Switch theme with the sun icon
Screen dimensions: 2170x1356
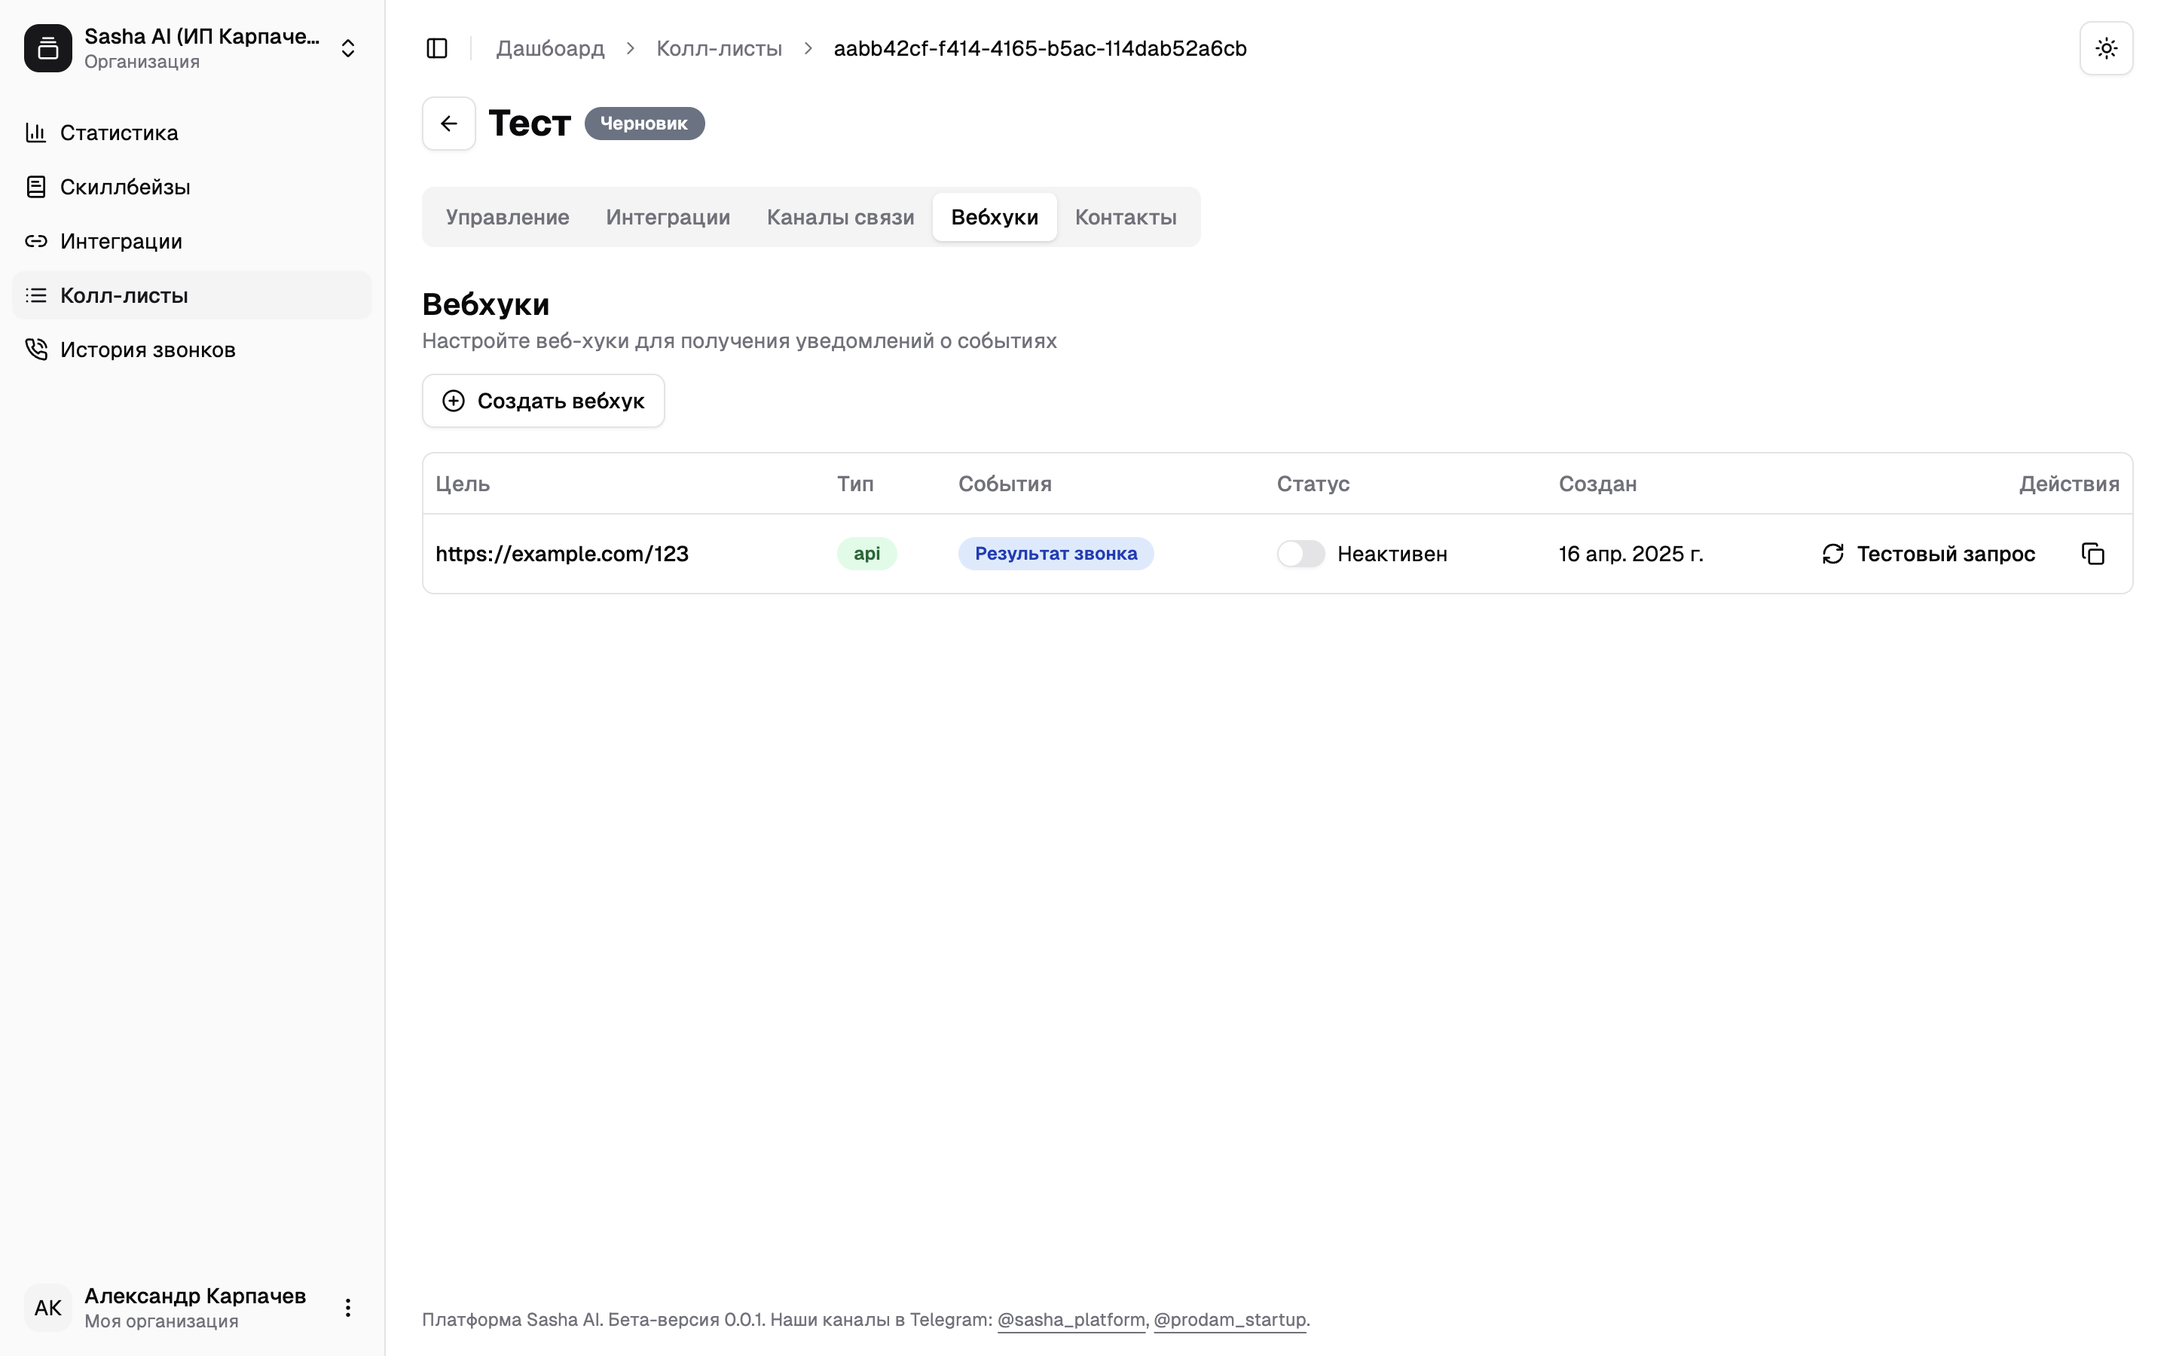pos(2105,48)
